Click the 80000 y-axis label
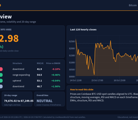The height and width of the screenshot is (120, 138). (72, 77)
